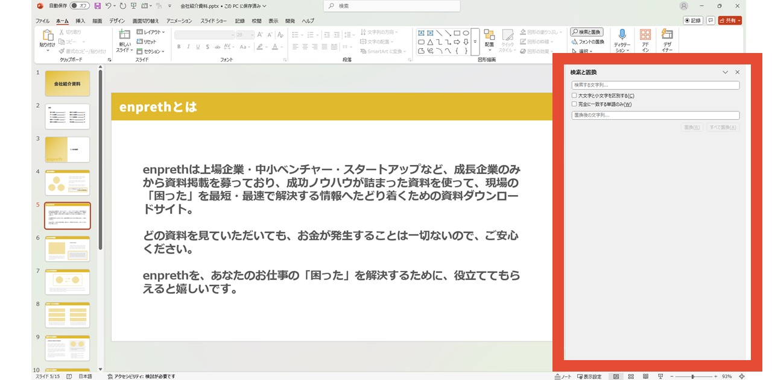772x380 pixels.
Task: Click accessibility status アクセシビリティ: 検討が必要です
Action: (x=141, y=376)
